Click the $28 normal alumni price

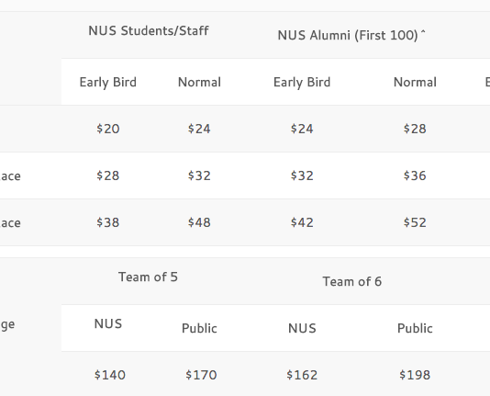coord(415,129)
